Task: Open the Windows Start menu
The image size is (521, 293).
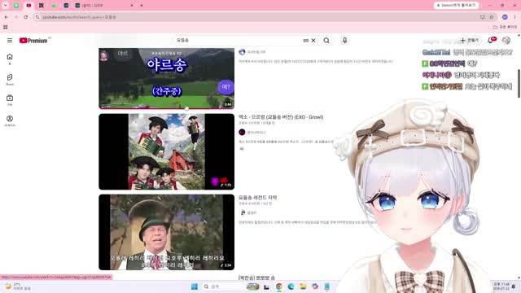Action: 195,286
